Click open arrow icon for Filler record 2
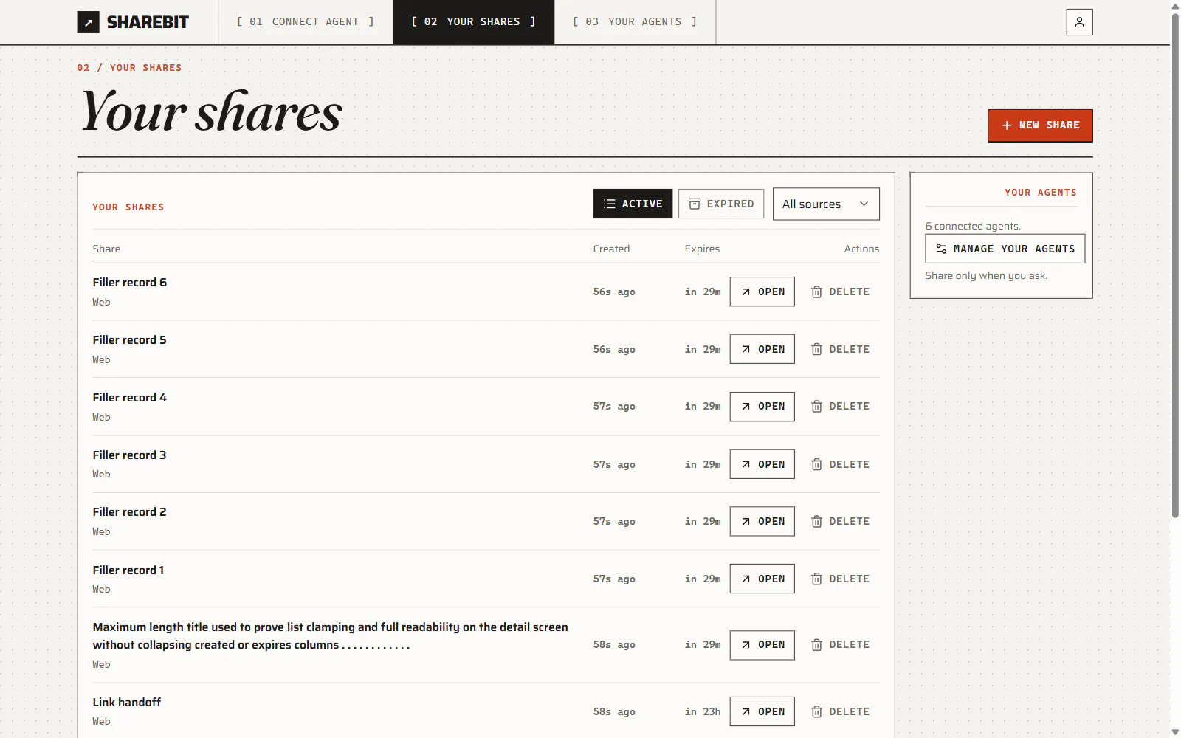The width and height of the screenshot is (1181, 738). [746, 521]
